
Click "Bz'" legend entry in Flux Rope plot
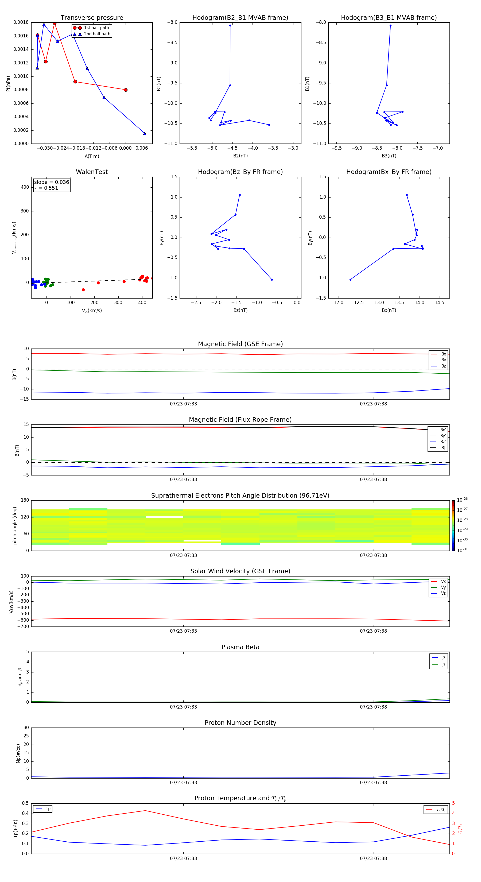pos(438,442)
